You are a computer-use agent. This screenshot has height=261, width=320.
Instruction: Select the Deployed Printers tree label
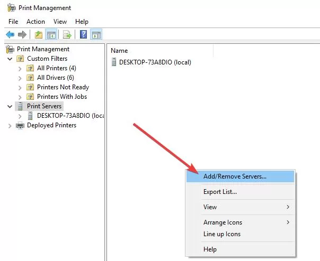tap(51, 125)
